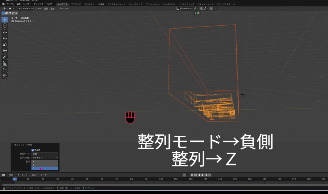Choose Z in the 整列 axis list
328x194 pixels.
[45, 168]
